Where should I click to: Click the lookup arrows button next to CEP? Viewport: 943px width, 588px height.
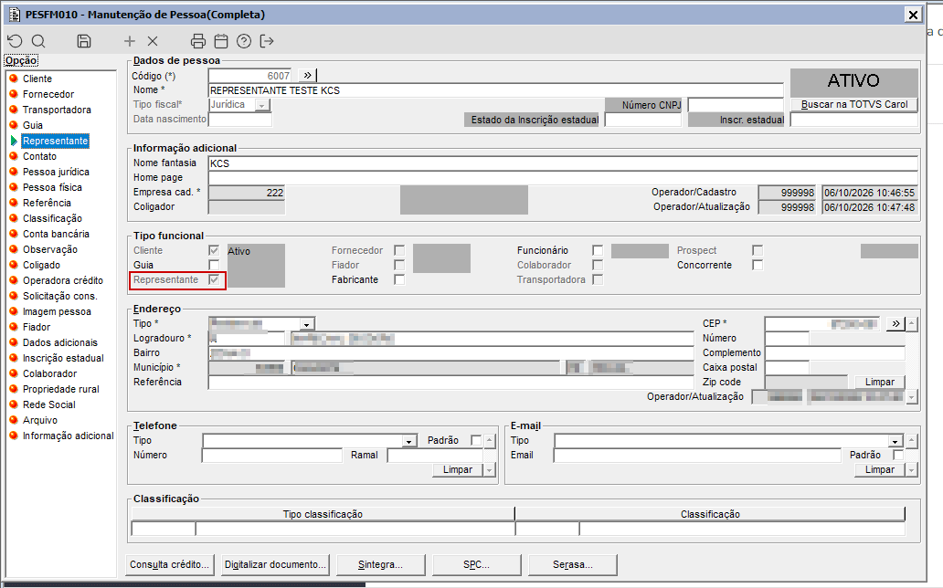click(x=896, y=323)
